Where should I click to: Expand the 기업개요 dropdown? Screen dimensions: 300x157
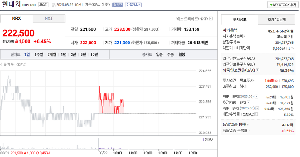click(133, 5)
